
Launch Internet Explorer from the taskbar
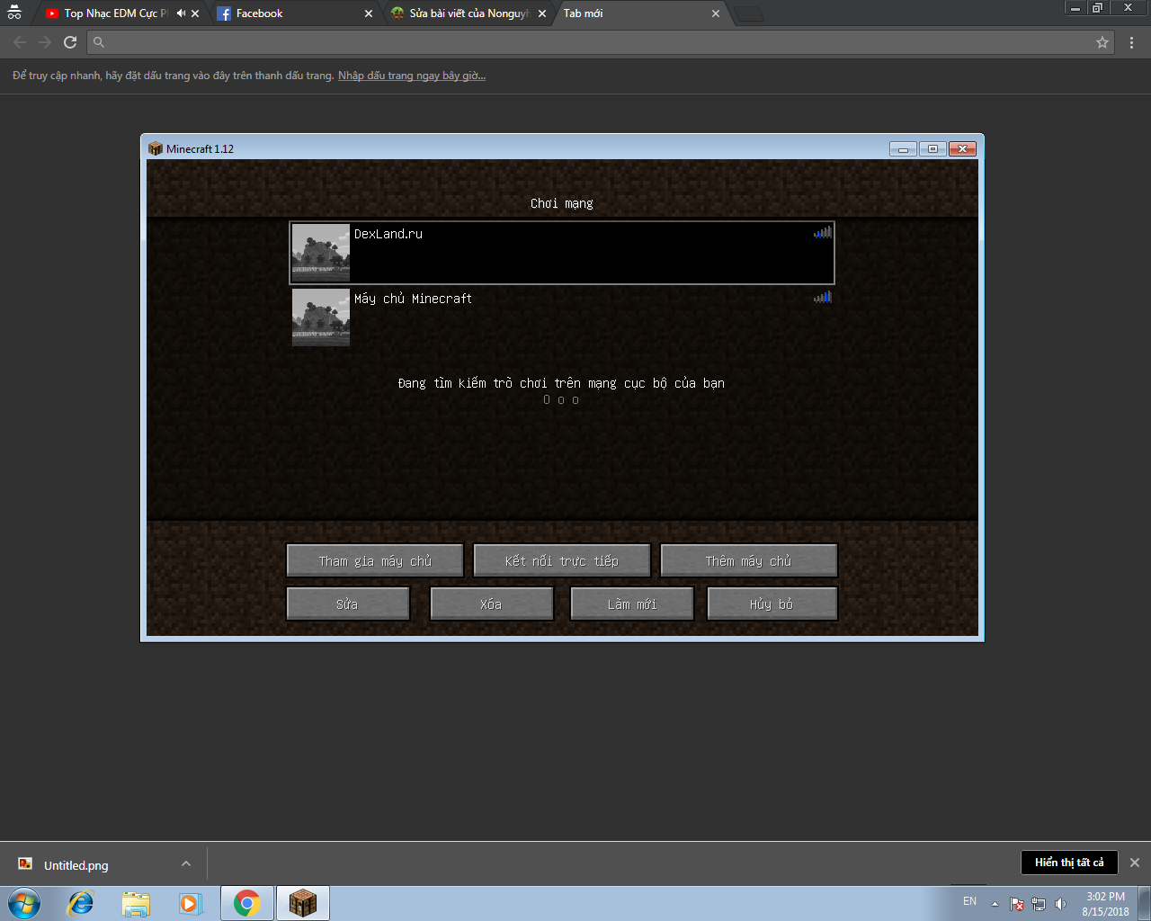[x=81, y=903]
